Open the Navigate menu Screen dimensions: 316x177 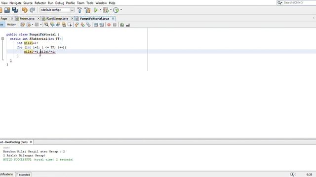[15, 3]
